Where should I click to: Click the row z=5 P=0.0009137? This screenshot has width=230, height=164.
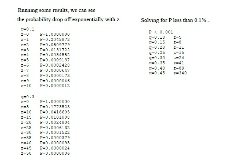(45, 60)
